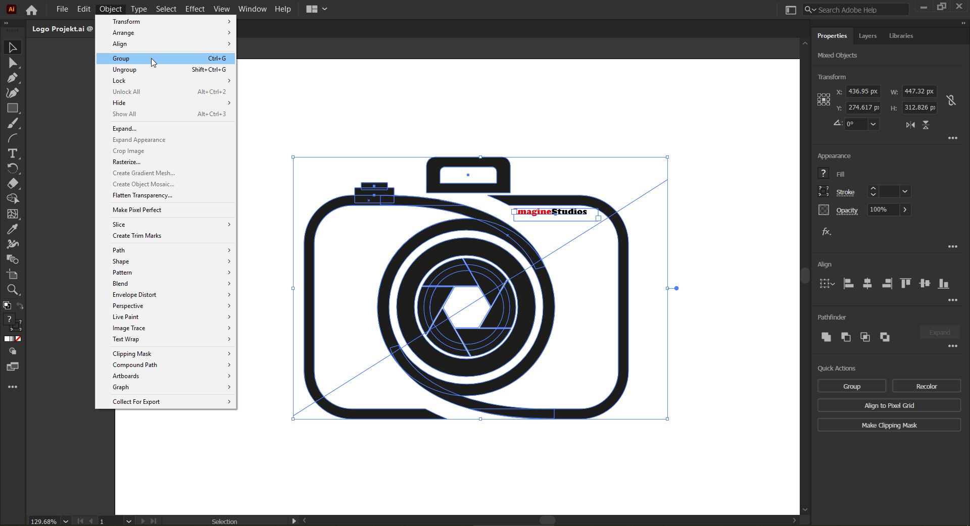Click the X position input field
The width and height of the screenshot is (970, 526).
(x=863, y=91)
